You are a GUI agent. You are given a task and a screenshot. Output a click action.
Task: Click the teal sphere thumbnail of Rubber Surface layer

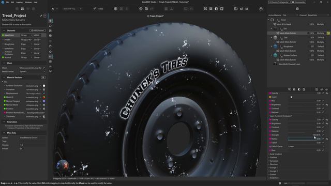point(275,55)
